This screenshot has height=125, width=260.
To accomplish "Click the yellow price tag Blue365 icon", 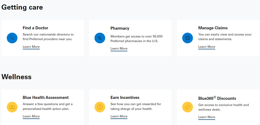I will point(188,107).
